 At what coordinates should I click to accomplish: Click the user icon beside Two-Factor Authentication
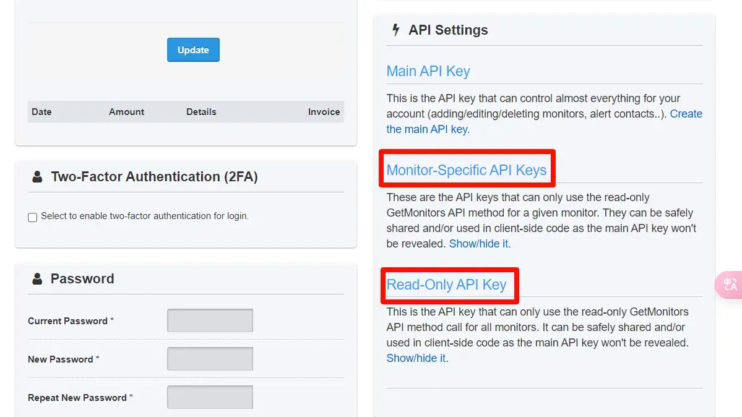click(37, 177)
